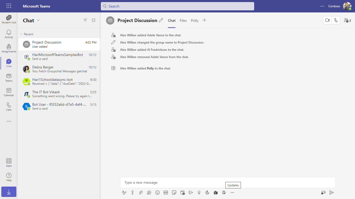
Task: Record a video clip
Action: click(x=323, y=193)
